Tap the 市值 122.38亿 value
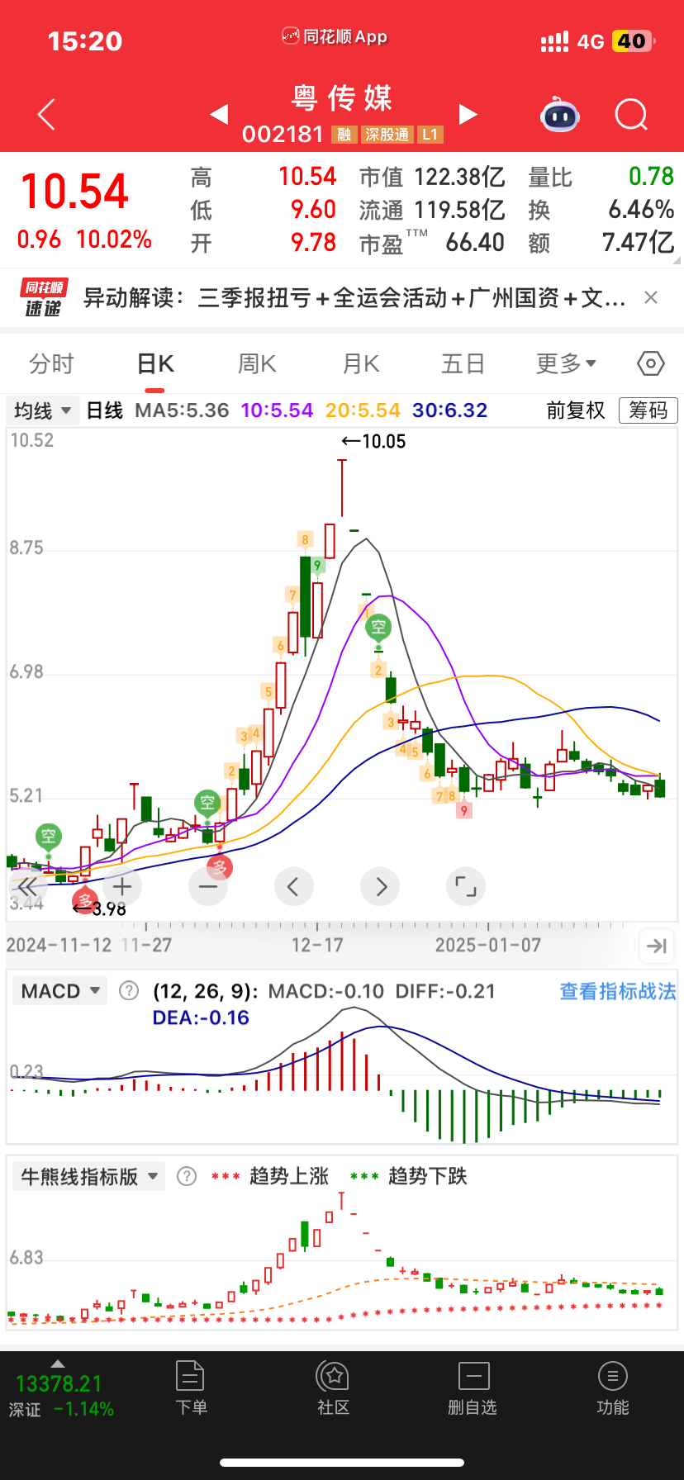Screen dimensions: 684x1480 click(x=432, y=177)
